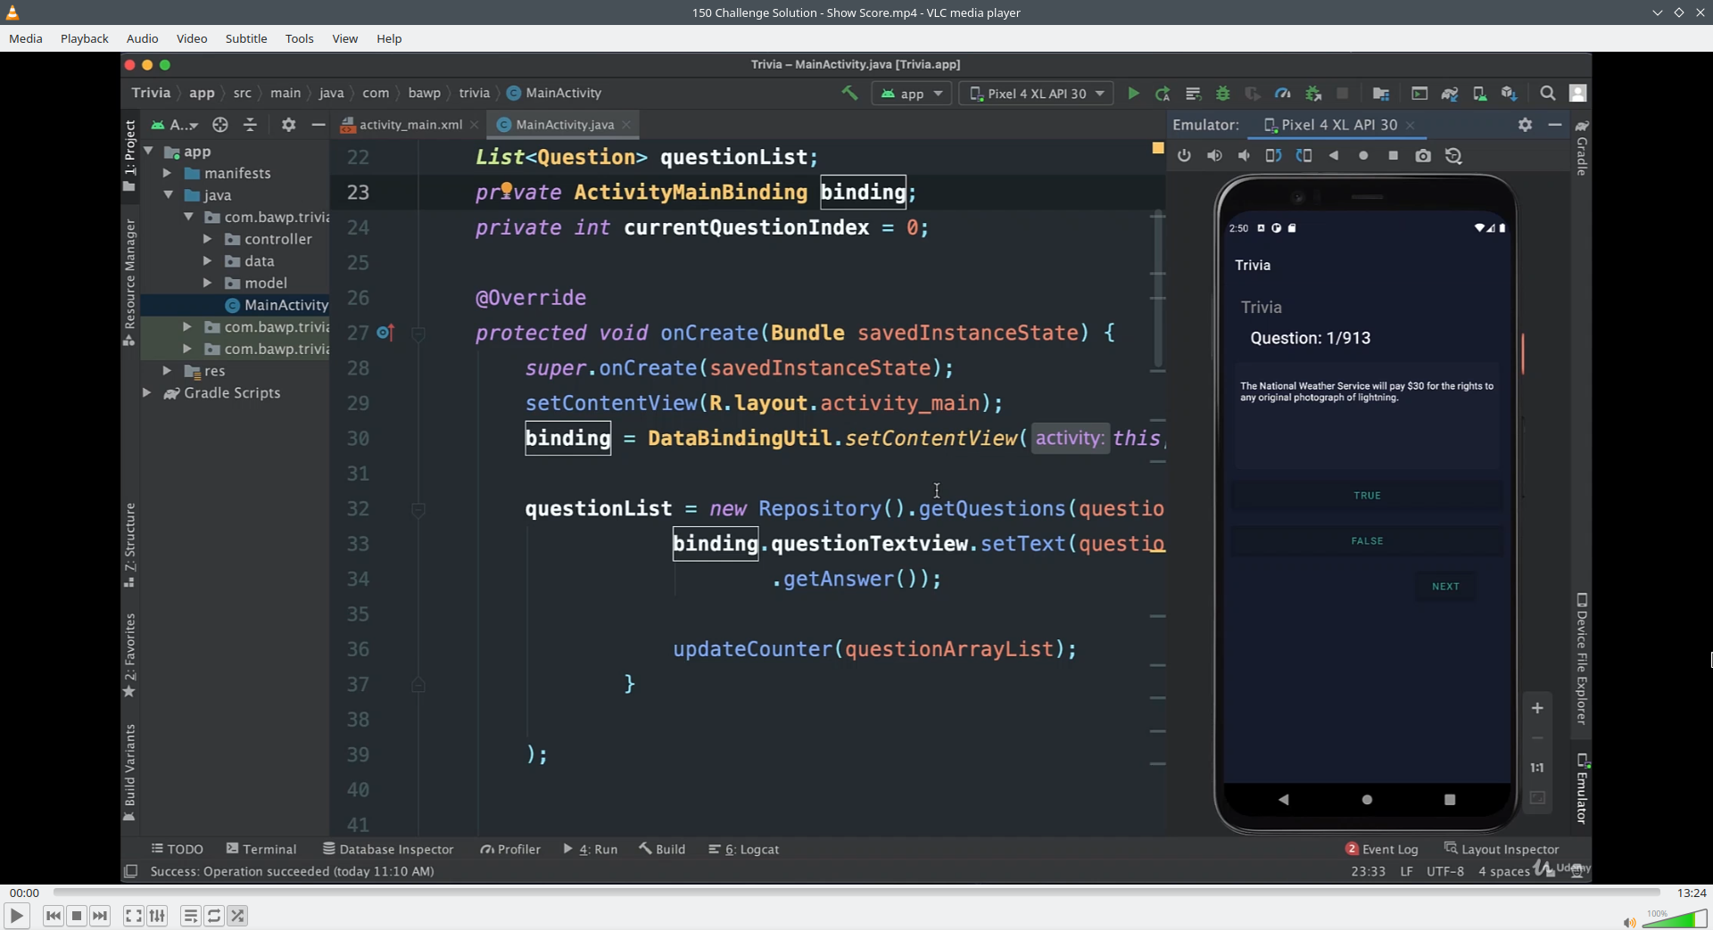Toggle random shuffle playback in VLC
Viewport: 1713px width, 930px height.
tap(237, 916)
